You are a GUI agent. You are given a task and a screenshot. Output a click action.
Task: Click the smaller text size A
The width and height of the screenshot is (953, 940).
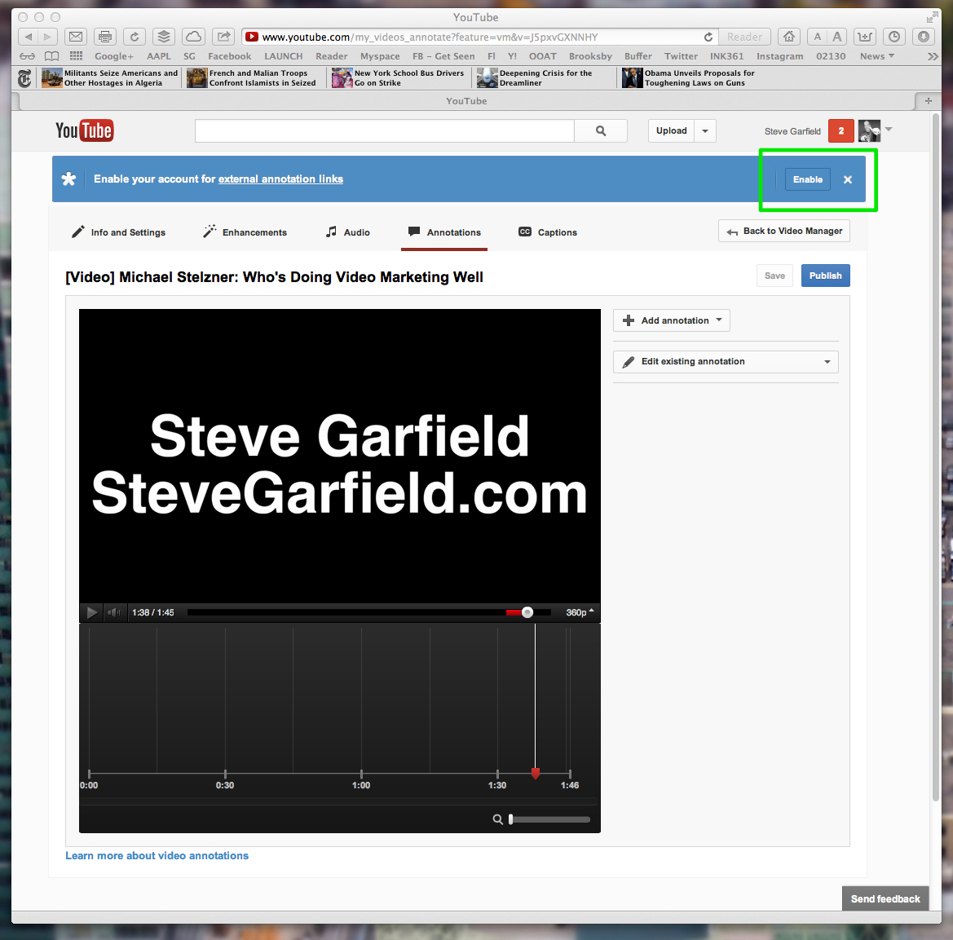click(818, 37)
